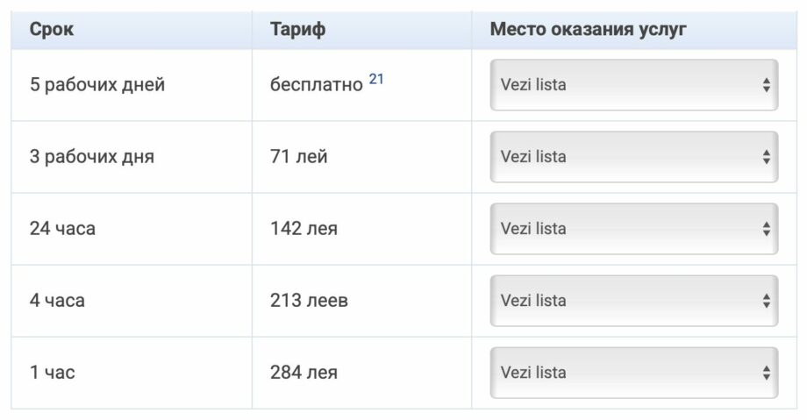Click the Тариф column header
The width and height of the screenshot is (807, 420).
coord(297,29)
